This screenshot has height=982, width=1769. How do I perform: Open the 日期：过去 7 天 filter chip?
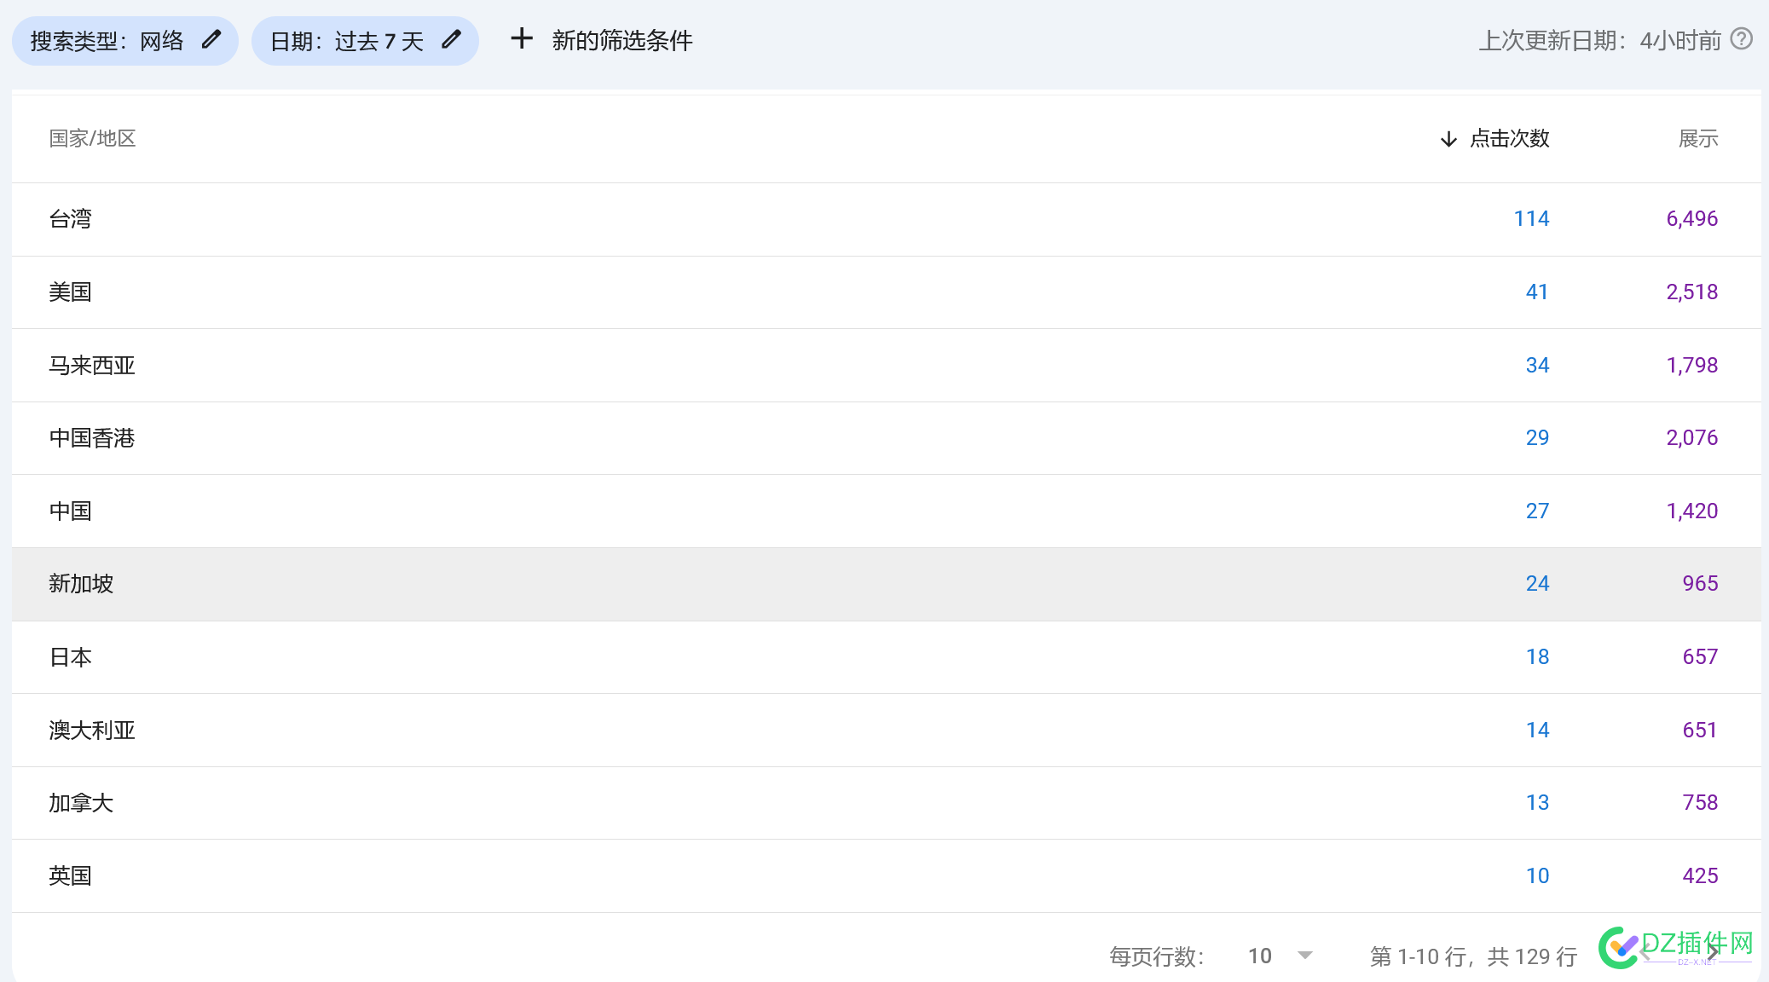pos(365,41)
